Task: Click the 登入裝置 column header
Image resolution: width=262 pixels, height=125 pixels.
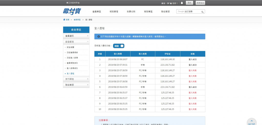Action: (x=143, y=54)
